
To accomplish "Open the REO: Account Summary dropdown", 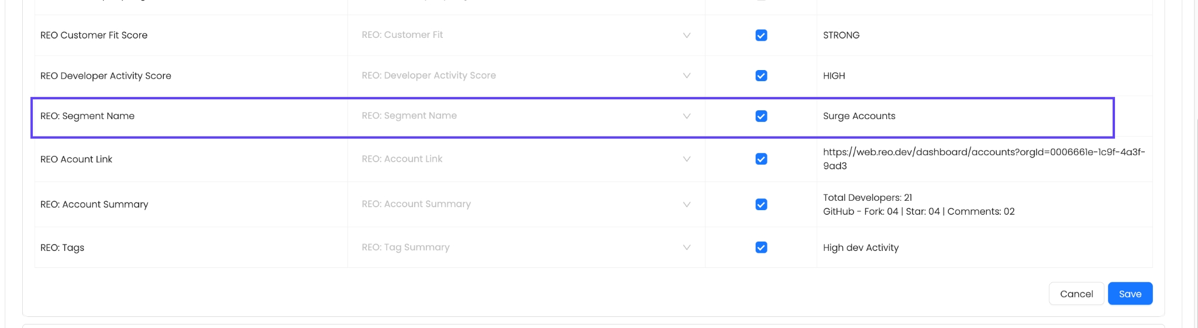I will point(526,204).
